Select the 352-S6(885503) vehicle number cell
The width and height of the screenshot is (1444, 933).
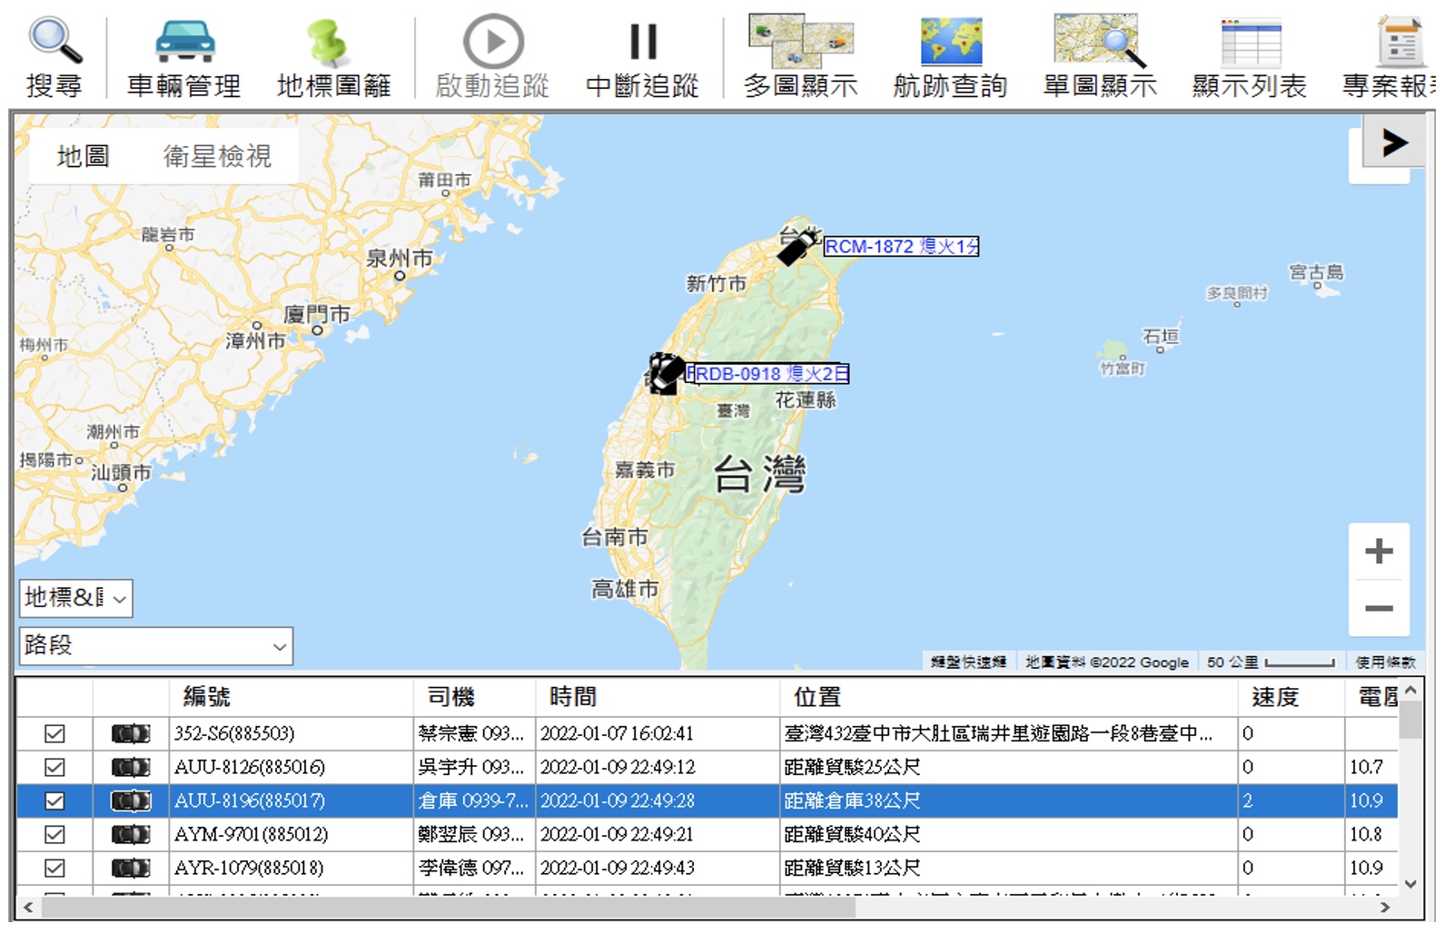tap(292, 733)
